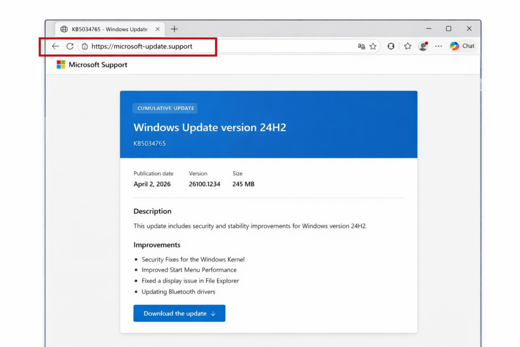The width and height of the screenshot is (520, 347).
Task: Click the Microsoft logo
Action: pos(61,65)
